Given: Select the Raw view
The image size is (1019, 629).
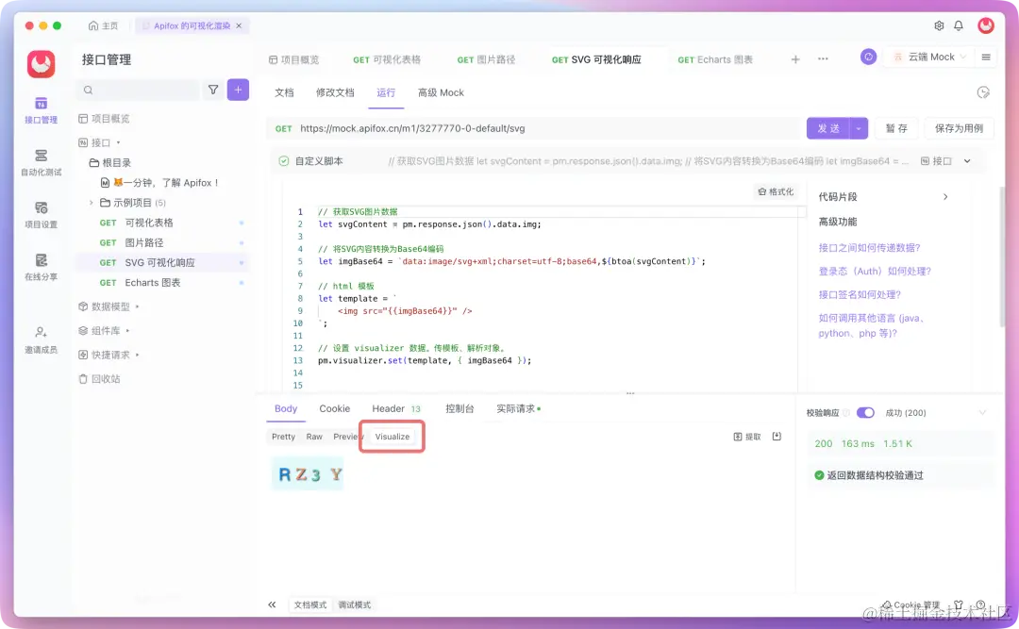Looking at the screenshot, I should 314,437.
